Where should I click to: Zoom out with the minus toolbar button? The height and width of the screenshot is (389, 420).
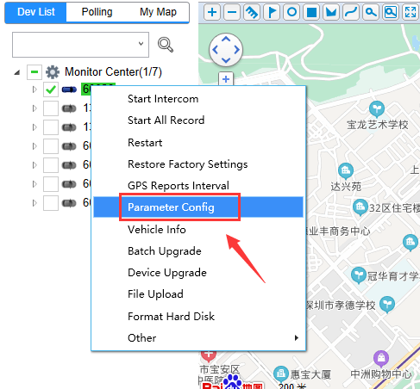coord(232,12)
